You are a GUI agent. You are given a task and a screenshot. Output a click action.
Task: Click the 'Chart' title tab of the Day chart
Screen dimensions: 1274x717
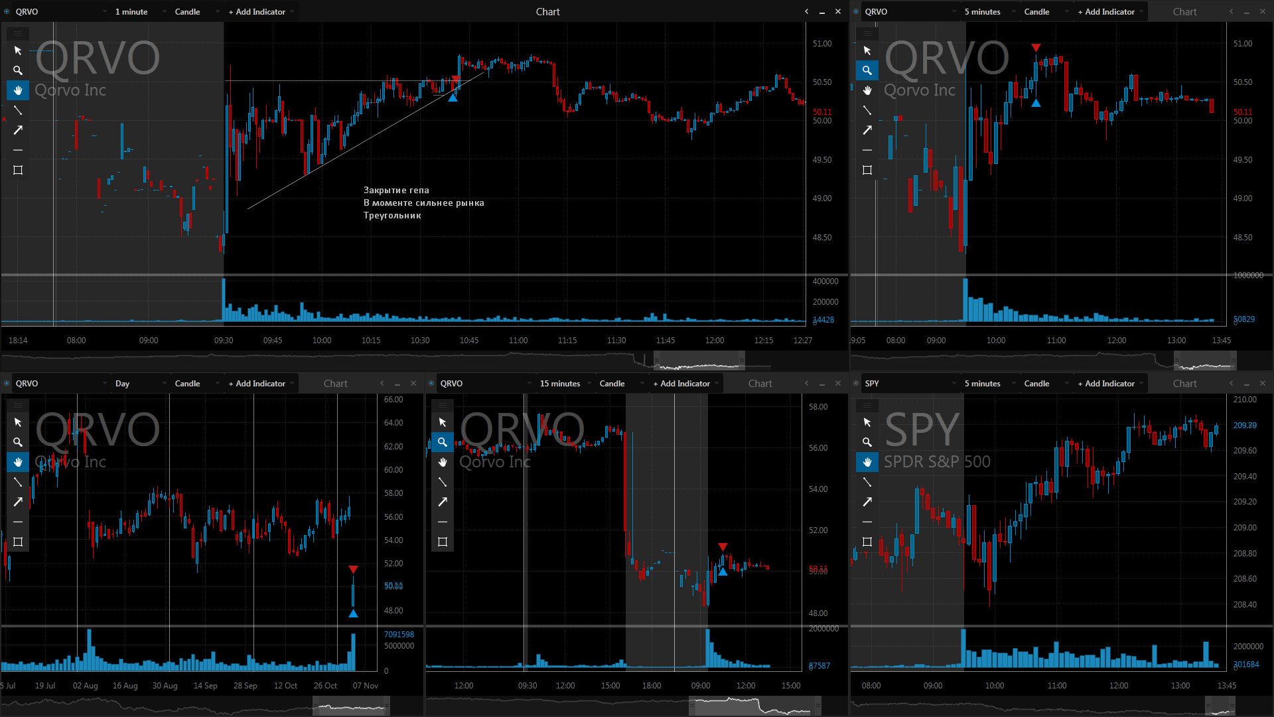pyautogui.click(x=335, y=383)
